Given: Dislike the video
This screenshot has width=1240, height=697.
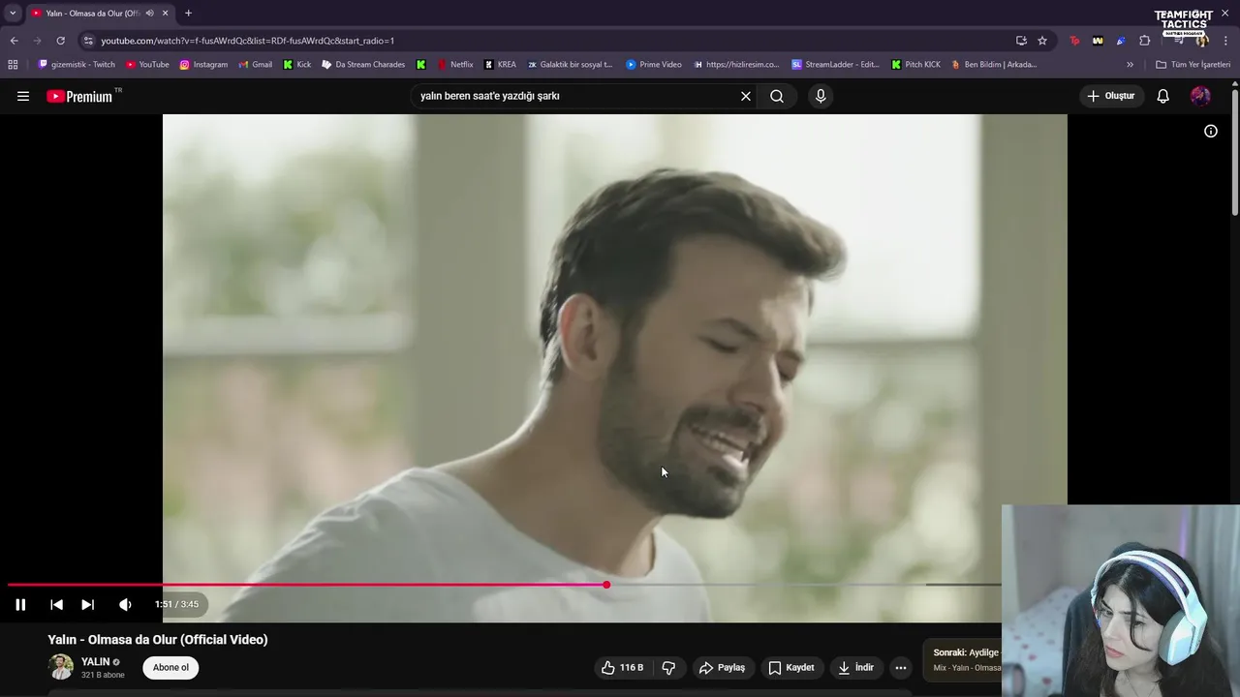Looking at the screenshot, I should pyautogui.click(x=668, y=668).
